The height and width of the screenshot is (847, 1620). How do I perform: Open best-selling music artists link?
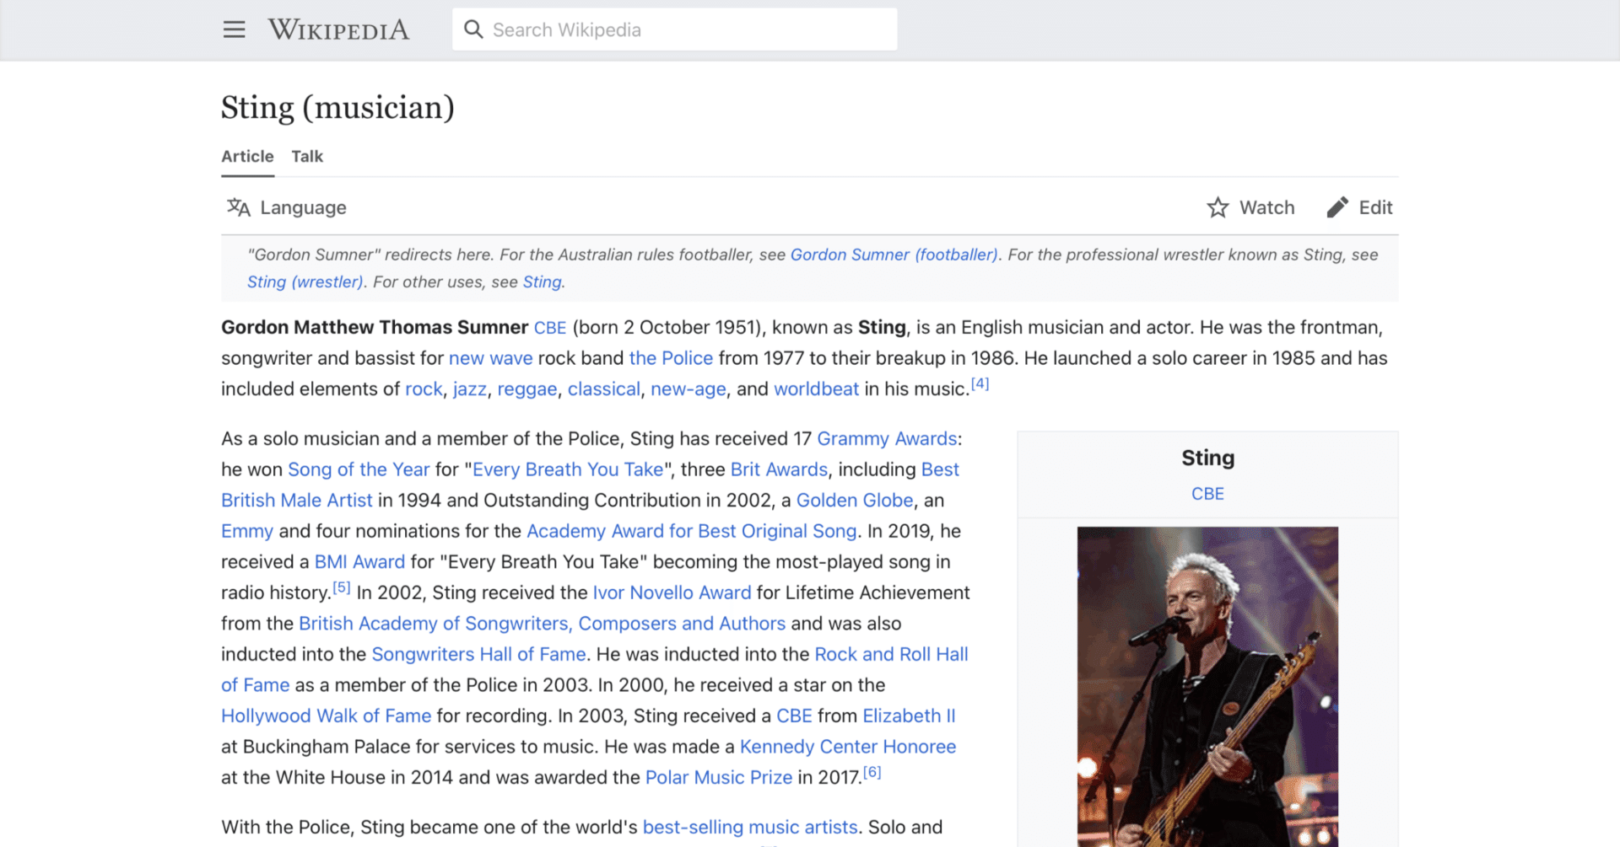pyautogui.click(x=750, y=828)
